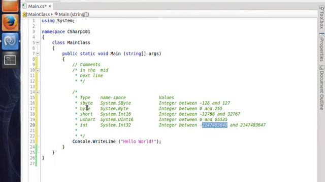Click 'System.Int16' in the comment table

tap(116, 114)
